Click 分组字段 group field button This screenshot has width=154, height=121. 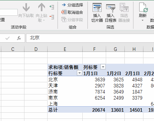[72, 20]
